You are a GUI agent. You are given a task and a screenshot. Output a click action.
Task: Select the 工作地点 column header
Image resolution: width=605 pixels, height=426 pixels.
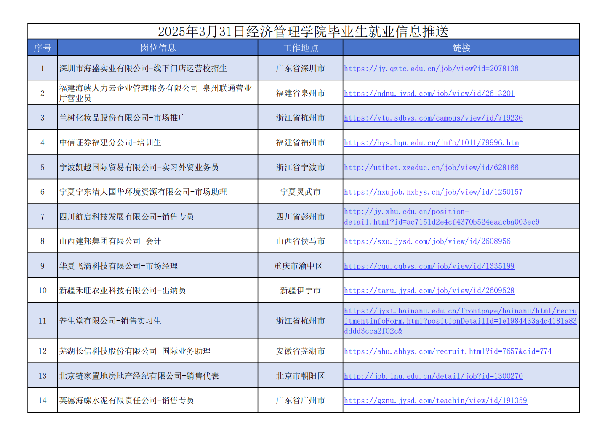(x=300, y=48)
